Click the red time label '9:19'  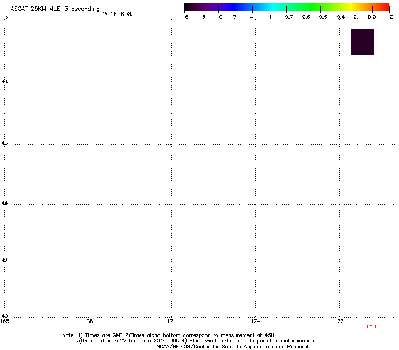pyautogui.click(x=370, y=327)
